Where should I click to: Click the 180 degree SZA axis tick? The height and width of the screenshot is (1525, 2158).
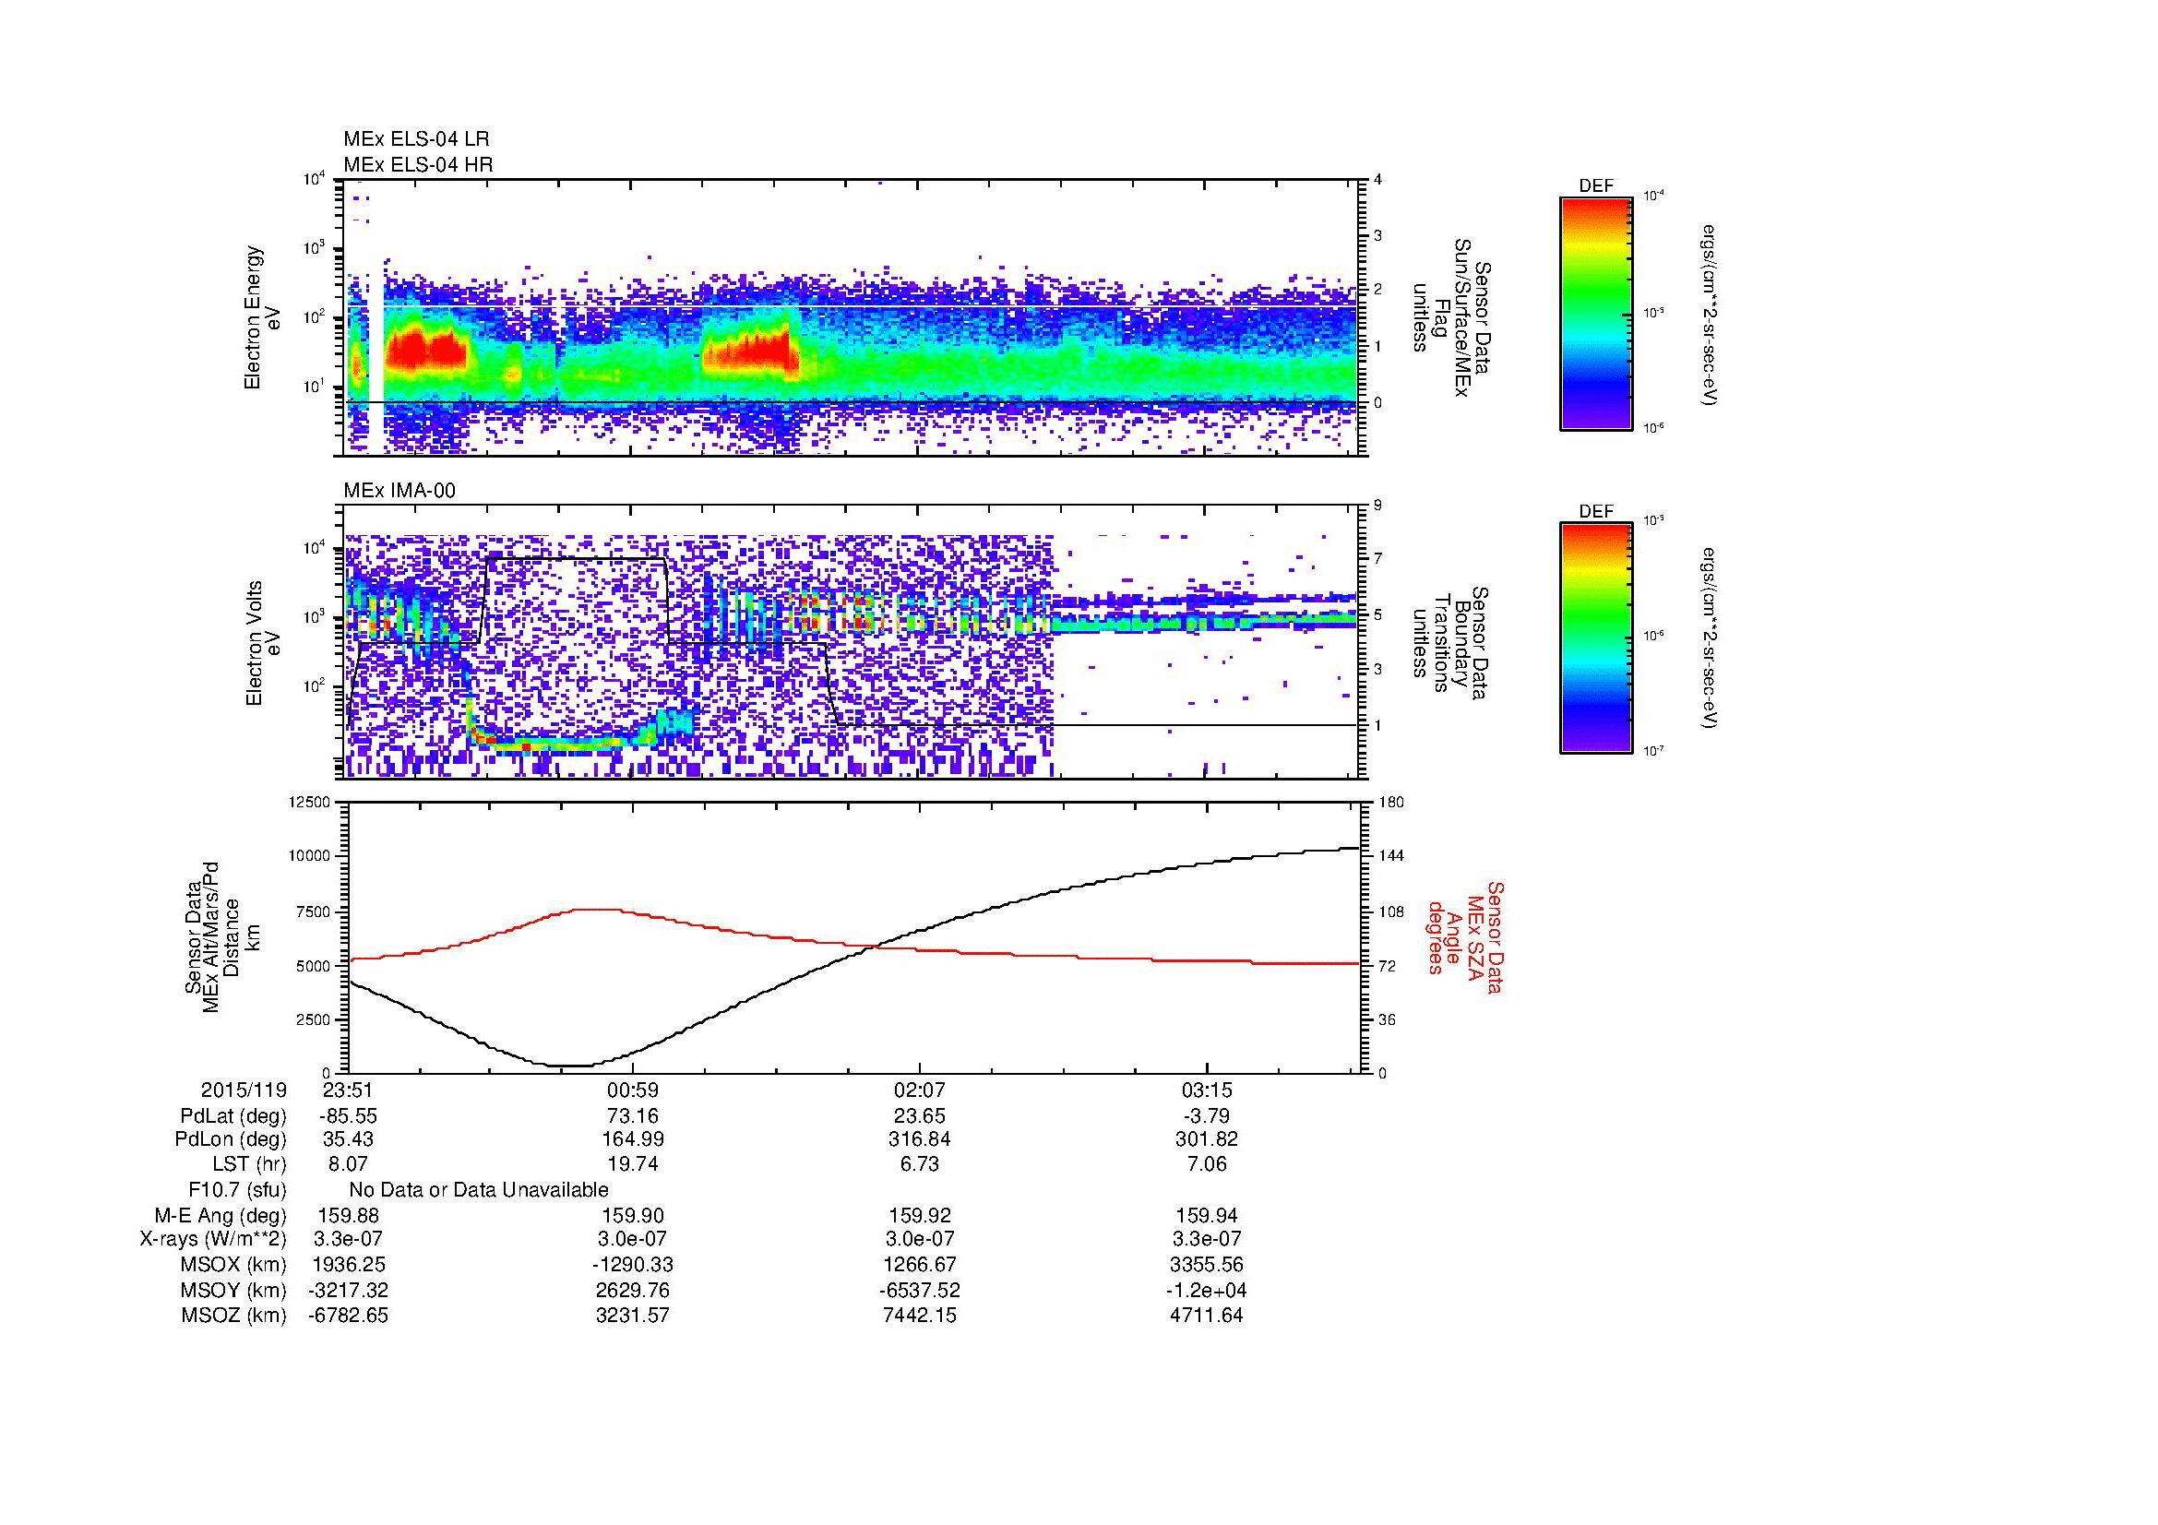pyautogui.click(x=1391, y=803)
